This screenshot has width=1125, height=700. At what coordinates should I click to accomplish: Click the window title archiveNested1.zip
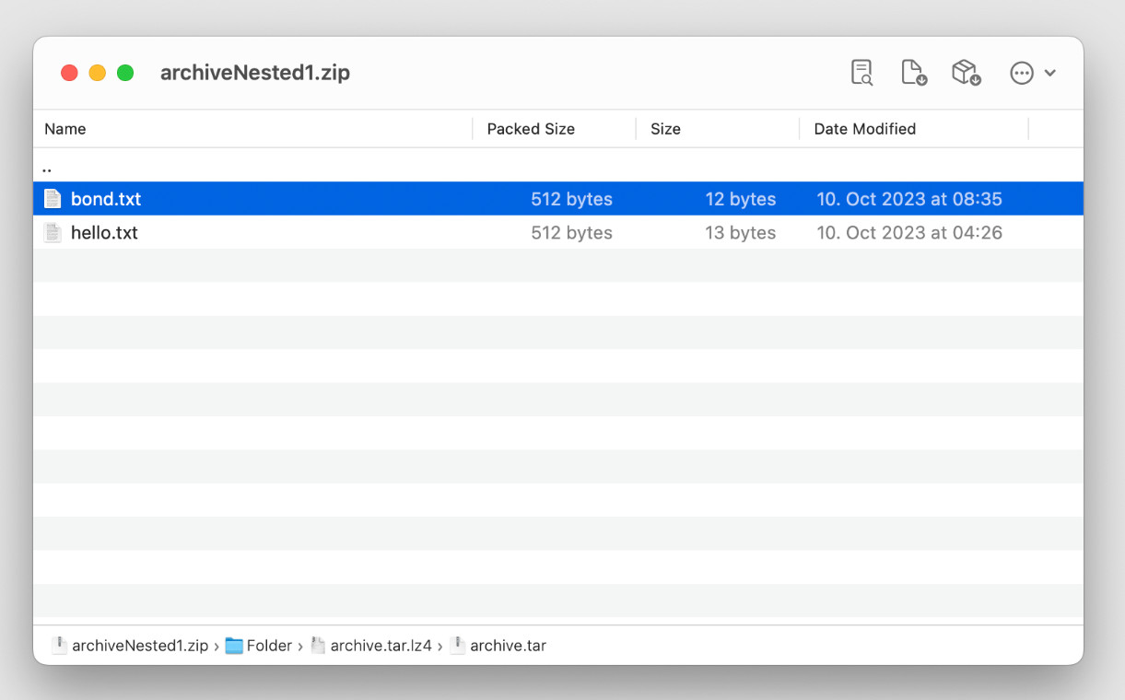click(255, 73)
